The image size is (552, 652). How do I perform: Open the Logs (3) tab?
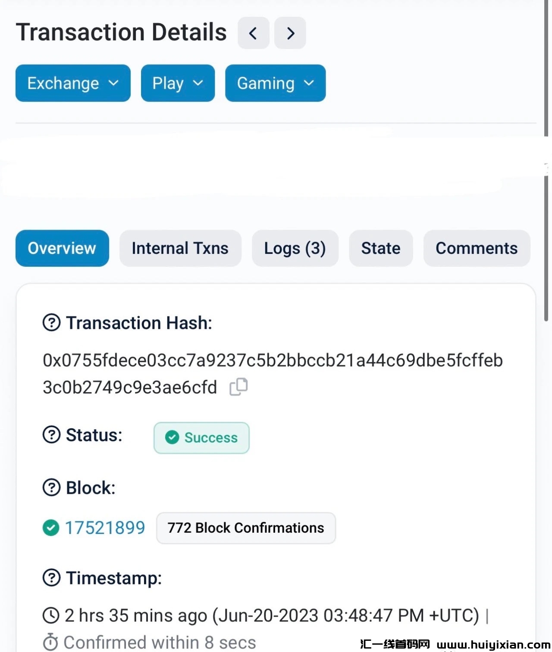[x=295, y=248]
